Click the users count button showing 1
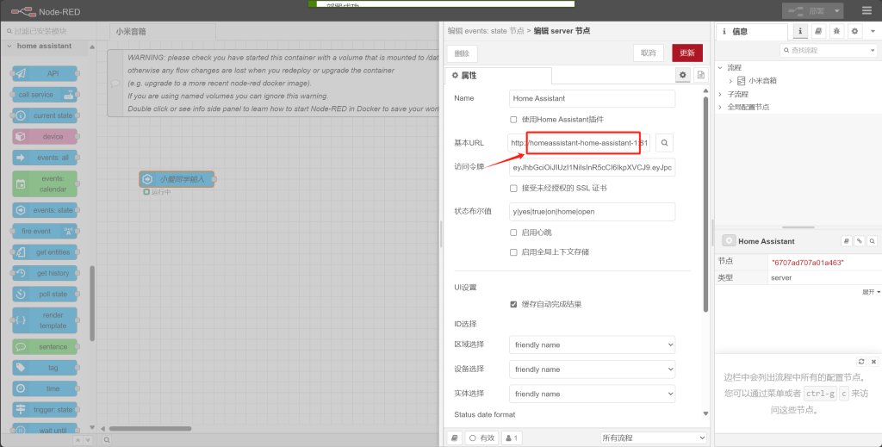The height and width of the screenshot is (447, 882). tap(512, 438)
